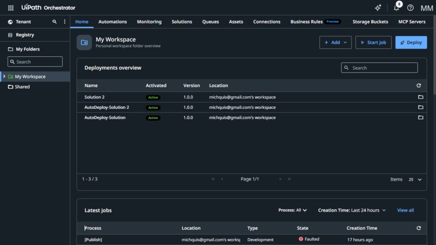Click the Solution 2 deployment name
This screenshot has width=436, height=245.
95,97
